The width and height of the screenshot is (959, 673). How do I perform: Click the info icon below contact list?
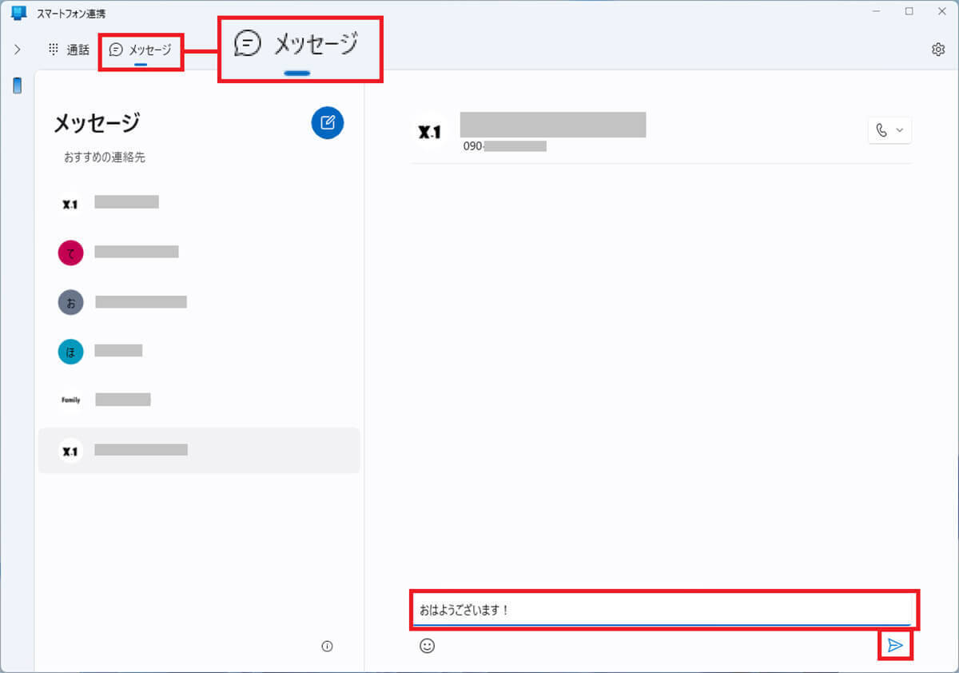(326, 647)
